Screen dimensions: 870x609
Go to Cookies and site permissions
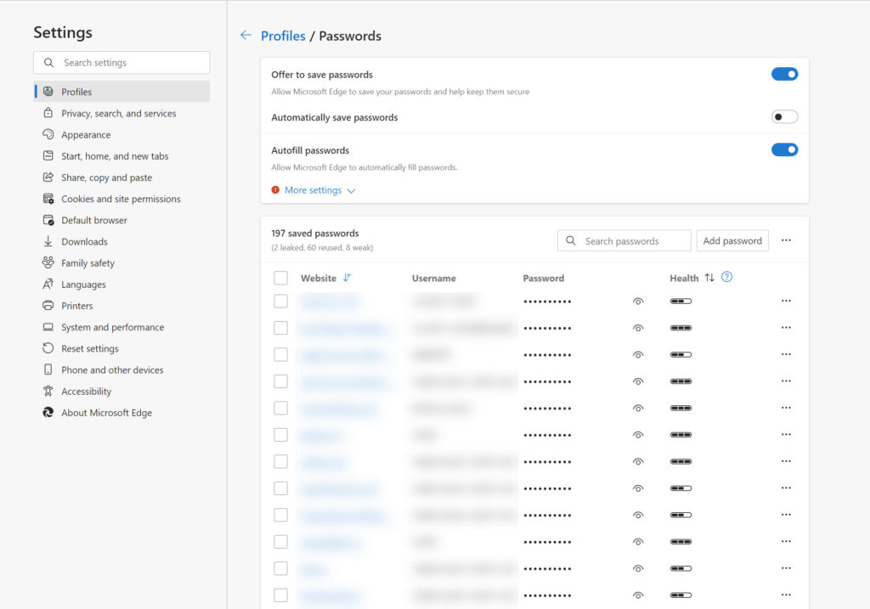click(x=121, y=199)
